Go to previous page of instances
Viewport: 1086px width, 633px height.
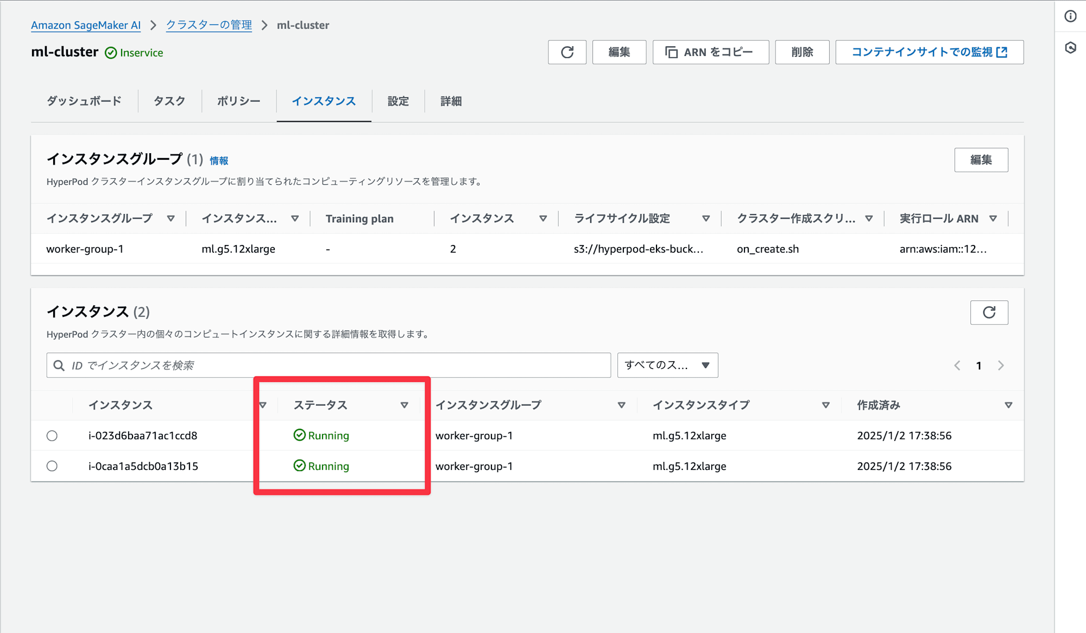tap(957, 366)
